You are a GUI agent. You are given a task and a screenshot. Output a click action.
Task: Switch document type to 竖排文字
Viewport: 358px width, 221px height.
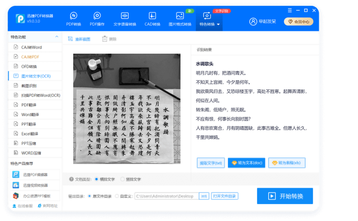[x=123, y=179]
